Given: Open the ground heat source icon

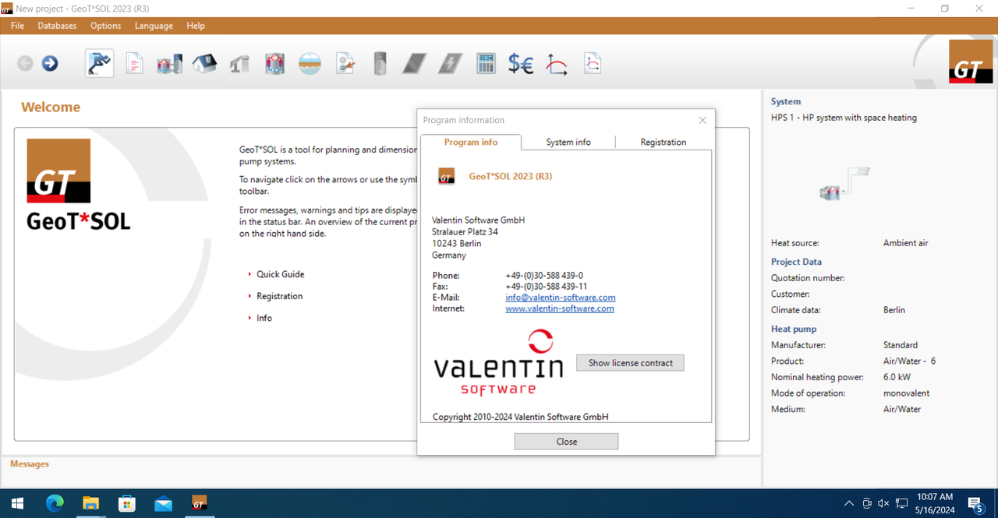Looking at the screenshot, I should 310,64.
